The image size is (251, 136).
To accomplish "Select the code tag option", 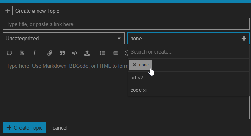I will click(188, 90).
